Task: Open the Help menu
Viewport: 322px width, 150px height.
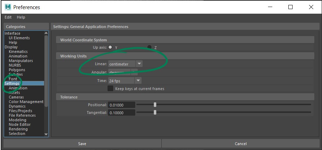Action: [x=21, y=17]
